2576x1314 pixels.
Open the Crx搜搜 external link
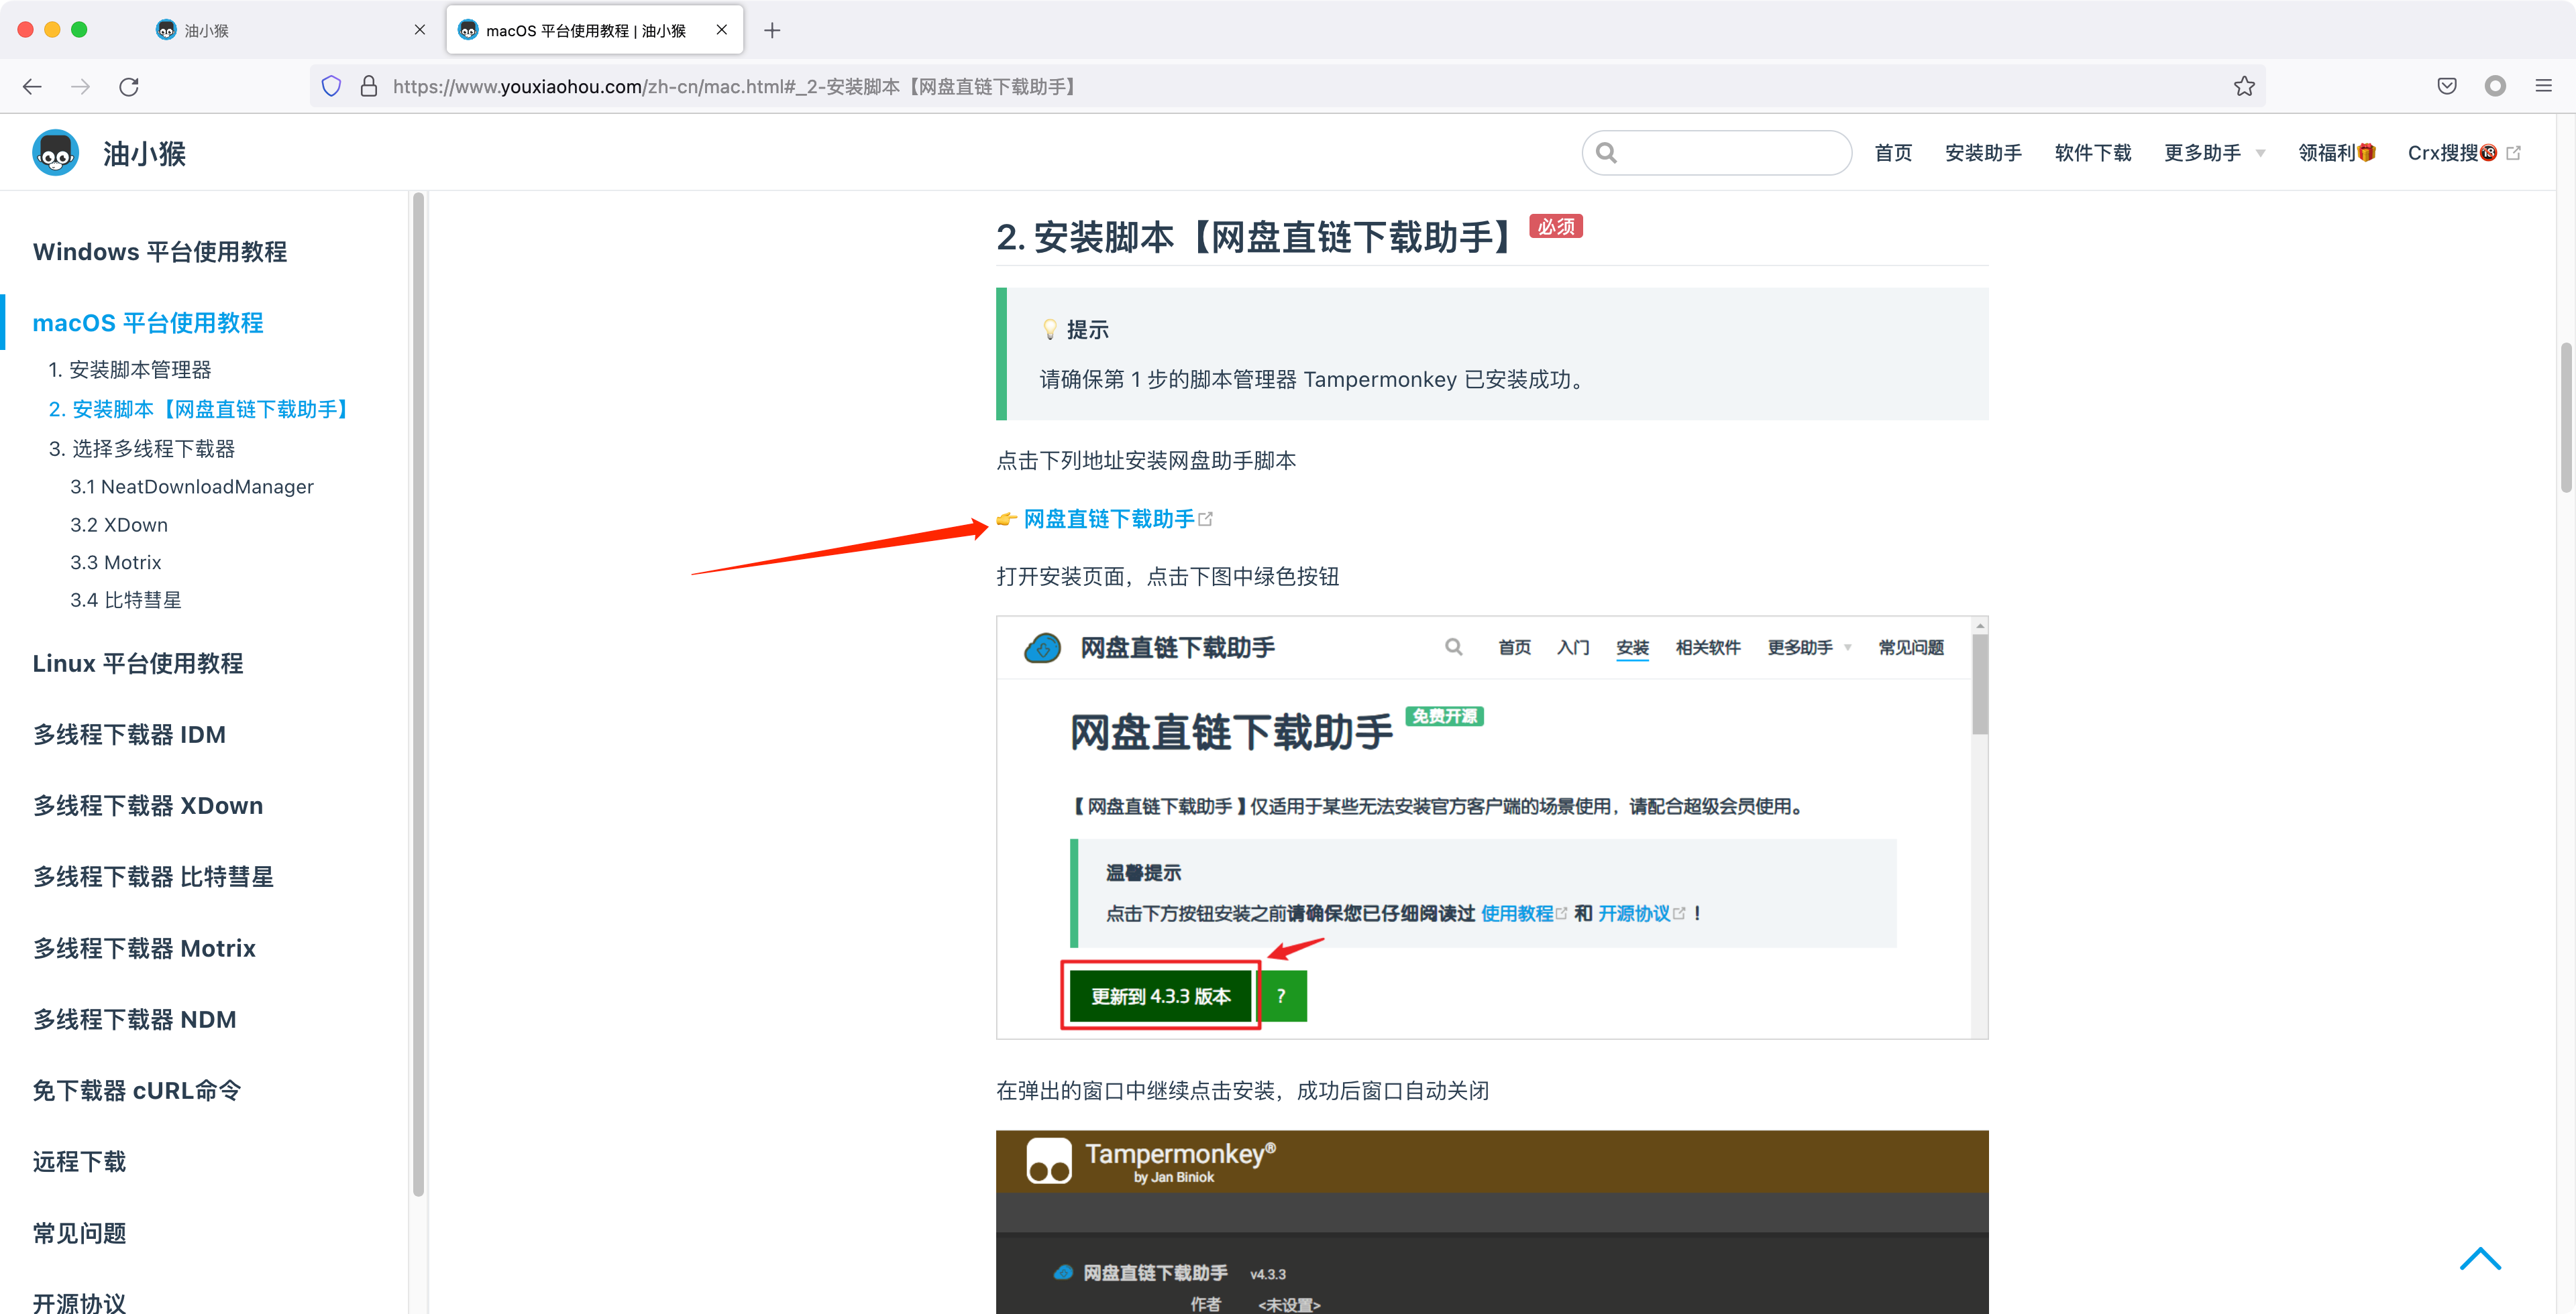coord(2464,153)
